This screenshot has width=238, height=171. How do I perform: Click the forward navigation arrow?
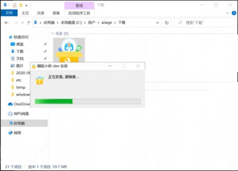click(15, 23)
